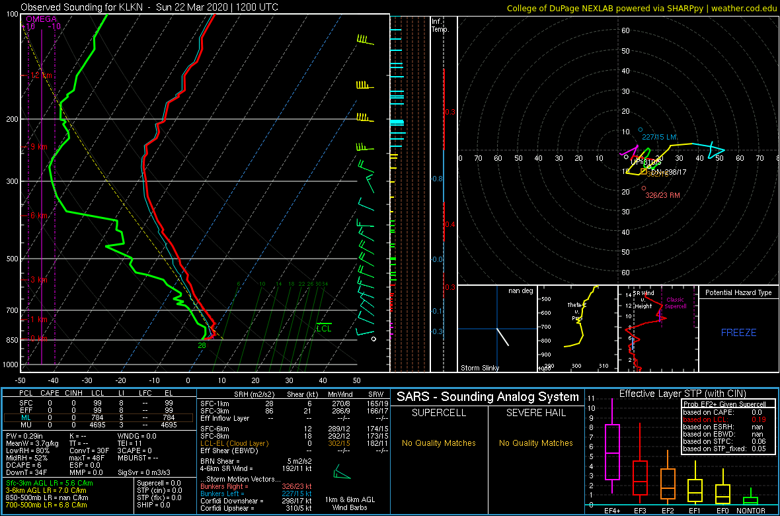Image resolution: width=780 pixels, height=516 pixels.
Task: Click the 1km & 6km wind barb glyph
Action: [x=342, y=472]
